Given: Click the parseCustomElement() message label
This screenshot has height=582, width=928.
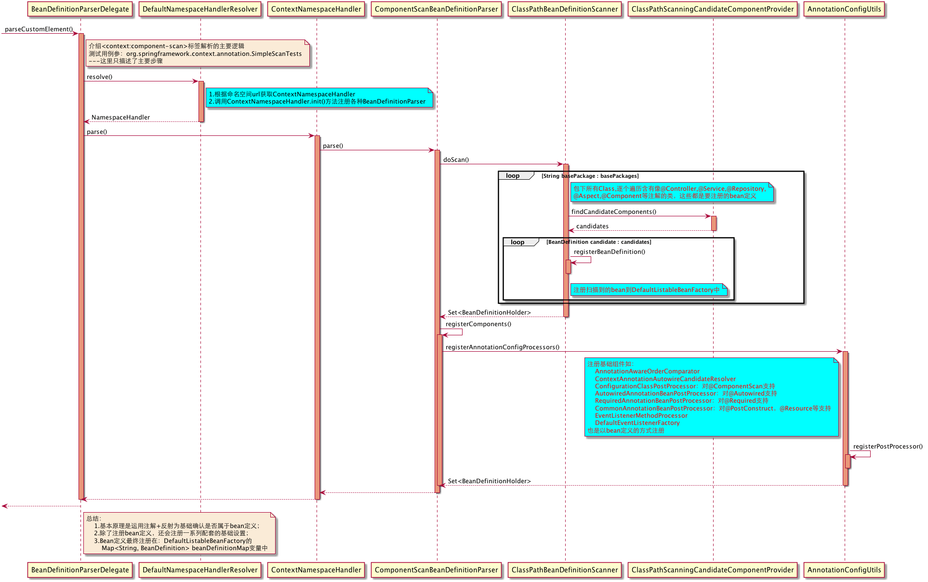Looking at the screenshot, I should (x=39, y=29).
